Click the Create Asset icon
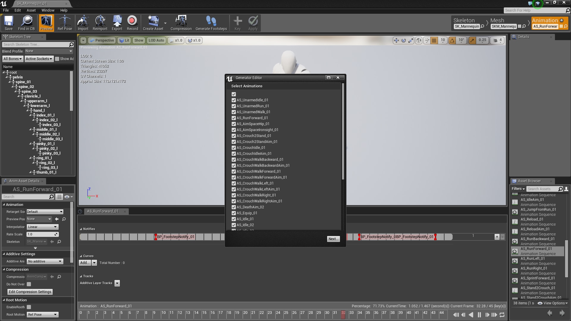Image resolution: width=571 pixels, height=321 pixels. tap(153, 23)
